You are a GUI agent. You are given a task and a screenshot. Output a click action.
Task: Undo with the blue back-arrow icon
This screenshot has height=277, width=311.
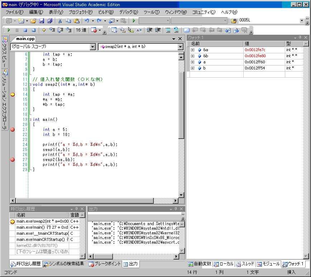(87, 21)
